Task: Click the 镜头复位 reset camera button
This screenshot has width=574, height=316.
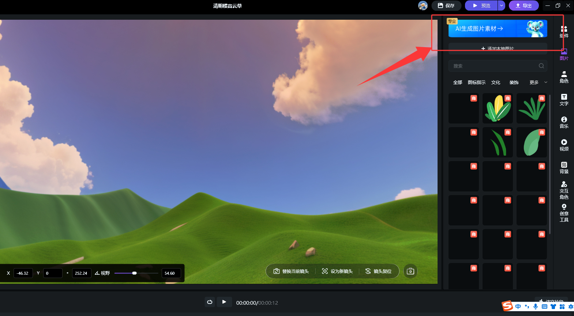Action: pyautogui.click(x=379, y=271)
